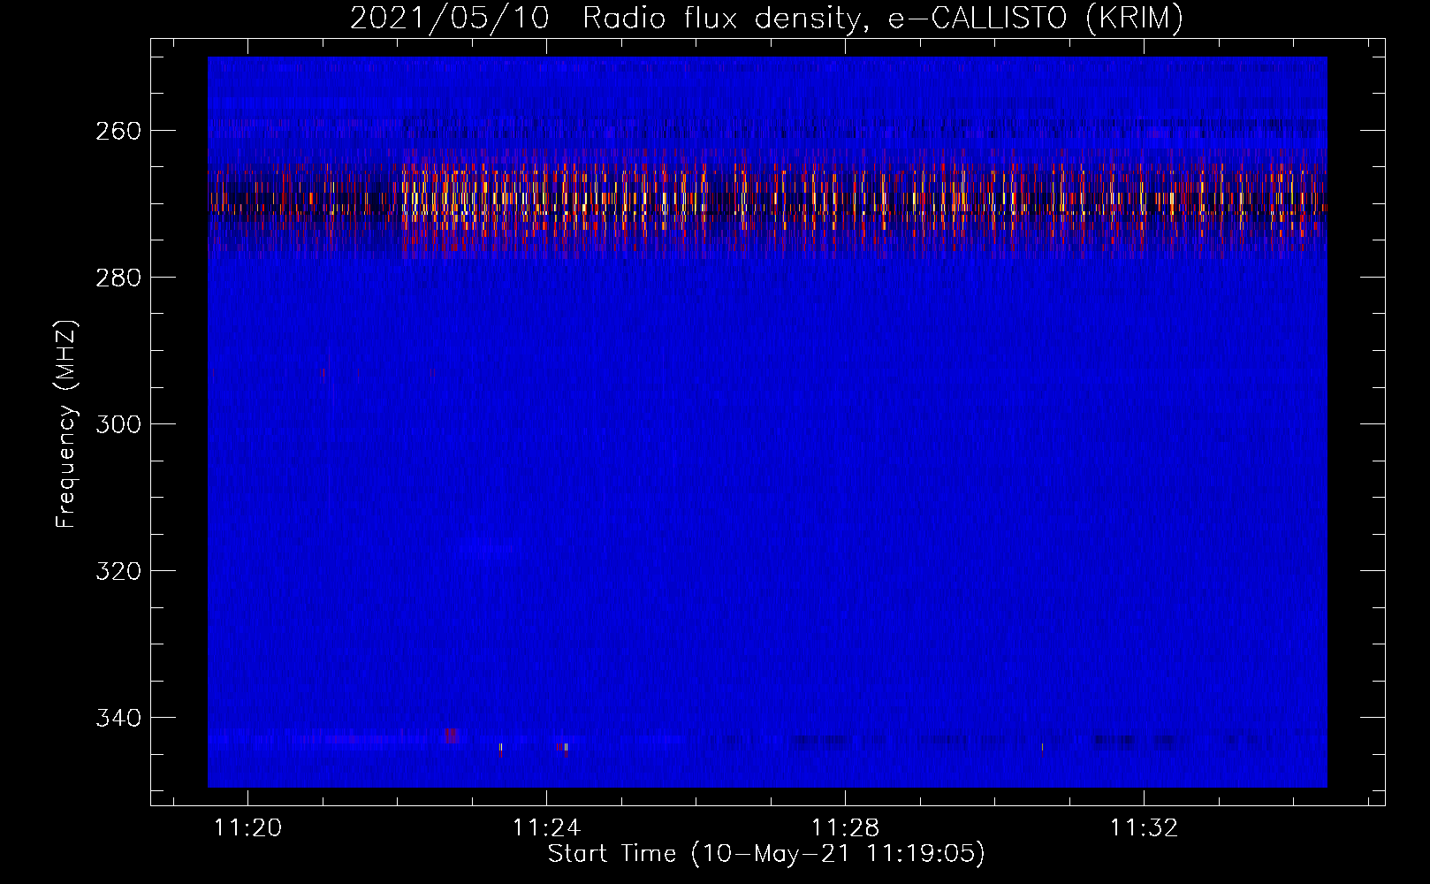1430x884 pixels.
Task: Click the 320 frequency tick label
Action: click(x=118, y=571)
